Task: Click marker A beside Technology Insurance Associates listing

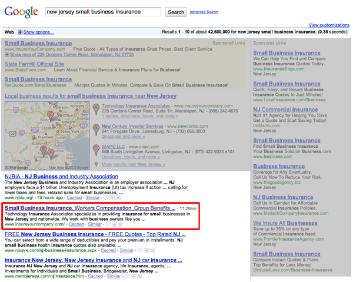Action: (96, 110)
